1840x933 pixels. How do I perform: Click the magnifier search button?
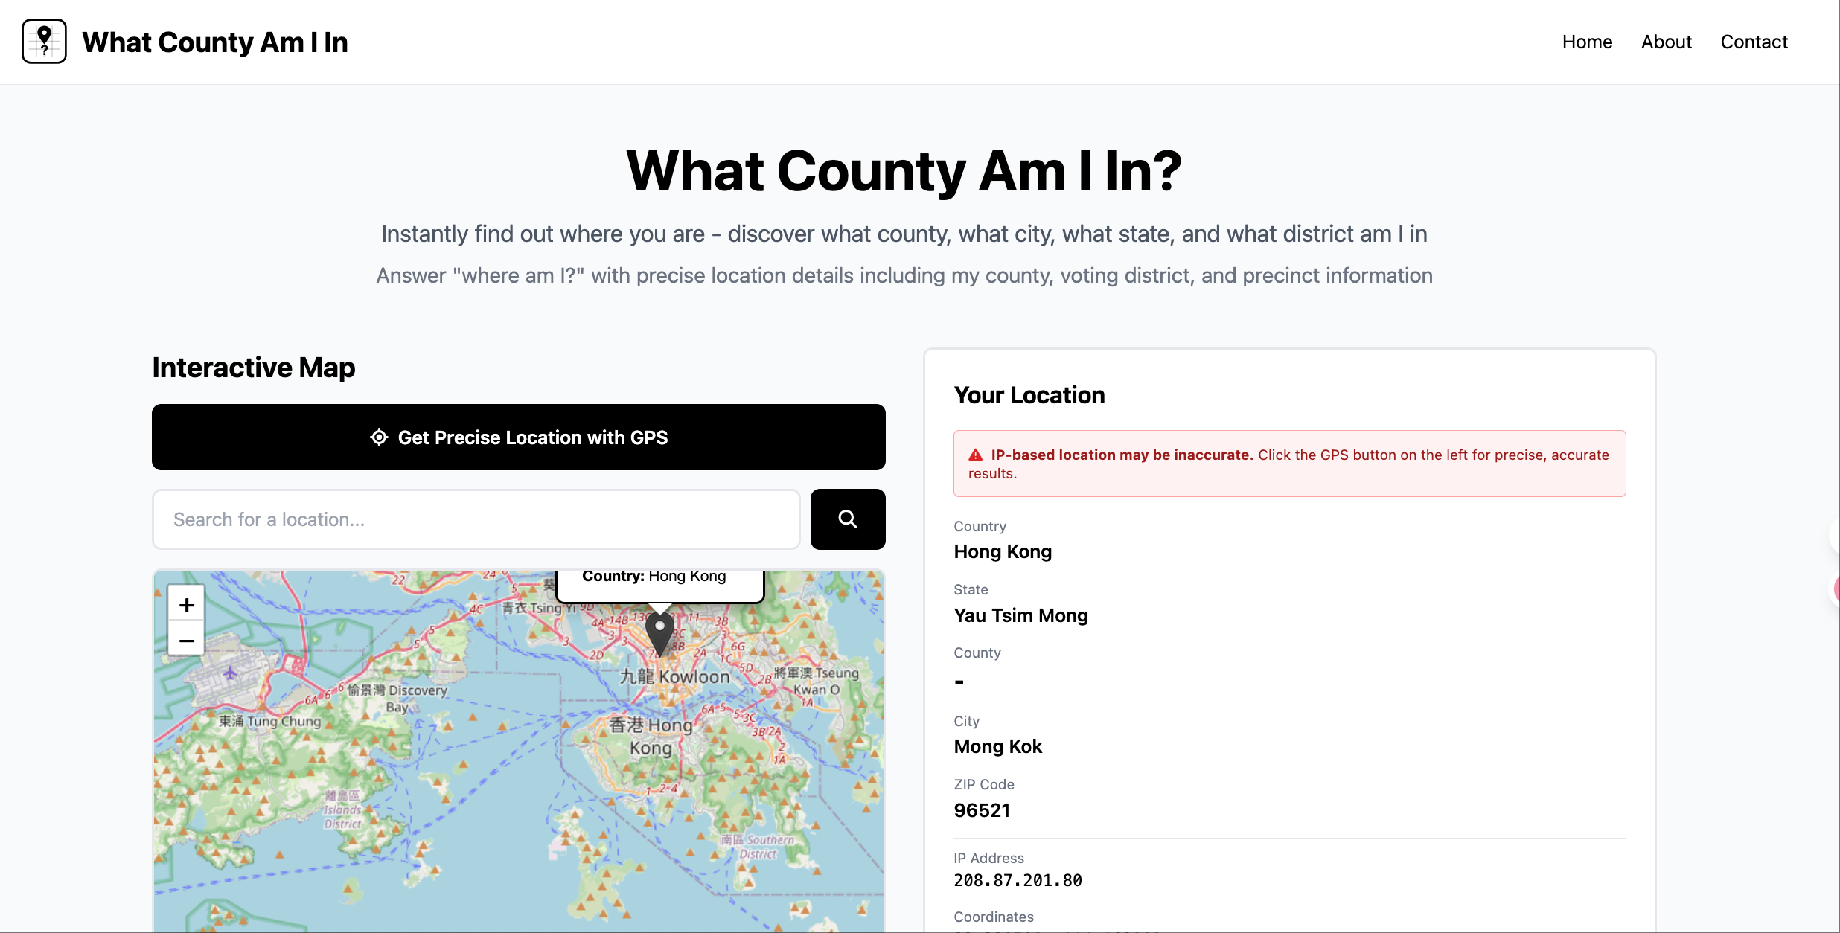click(x=847, y=519)
